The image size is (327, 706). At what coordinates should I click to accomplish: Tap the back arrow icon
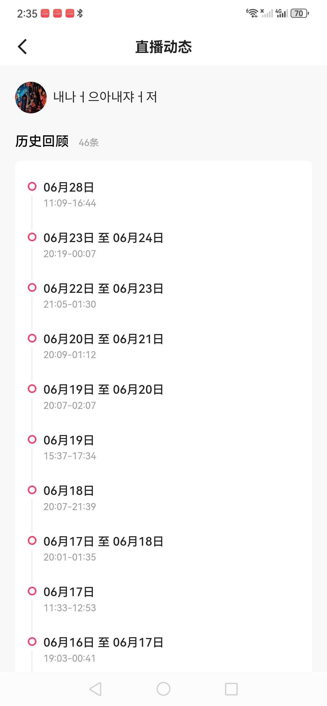coord(22,47)
